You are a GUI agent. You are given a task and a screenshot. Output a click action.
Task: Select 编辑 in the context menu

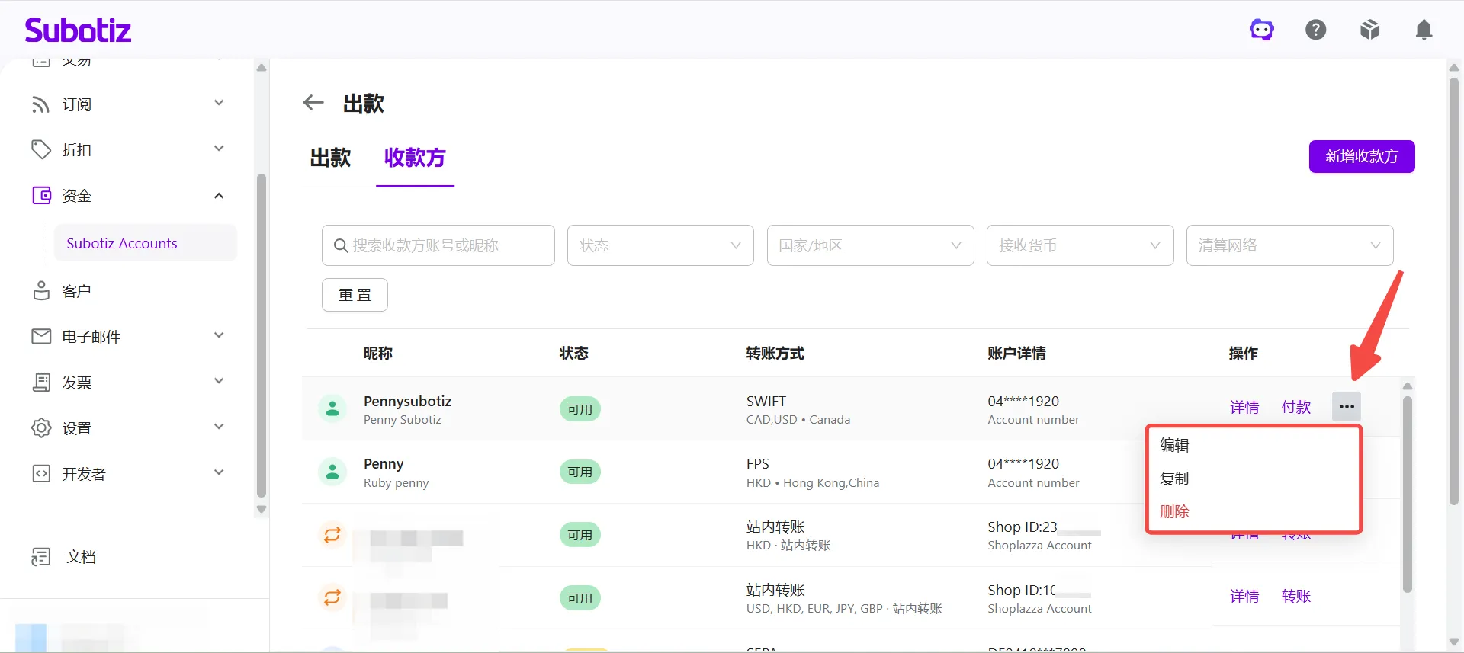click(1174, 445)
